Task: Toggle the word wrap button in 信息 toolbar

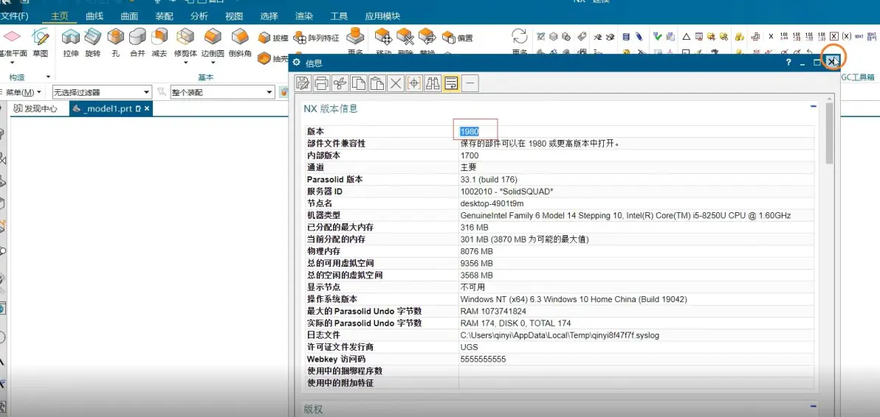Action: 451,83
